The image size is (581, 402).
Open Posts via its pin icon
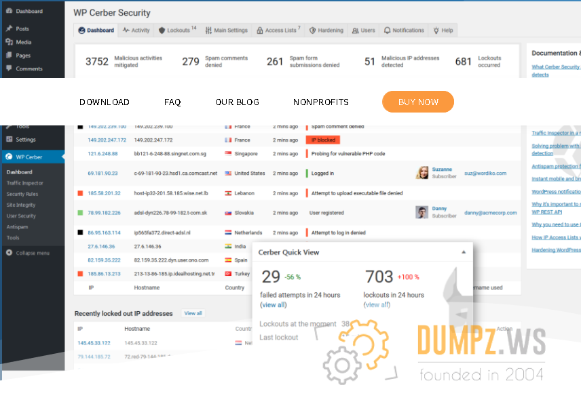tap(9, 29)
